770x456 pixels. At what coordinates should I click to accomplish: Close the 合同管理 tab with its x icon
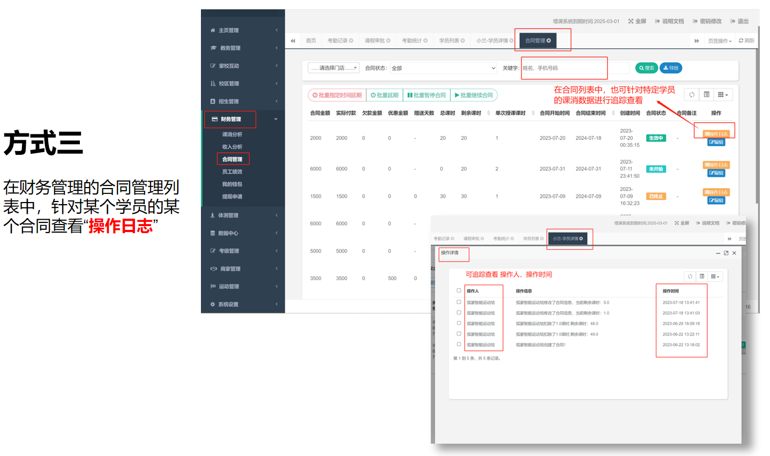[549, 41]
